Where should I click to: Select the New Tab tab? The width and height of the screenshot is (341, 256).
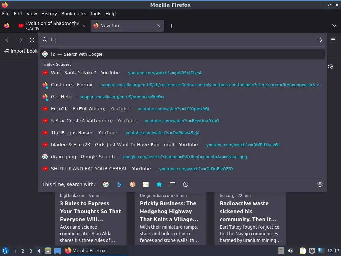pos(127,26)
